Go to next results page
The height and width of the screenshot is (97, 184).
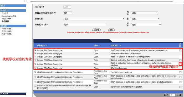(x=177, y=95)
